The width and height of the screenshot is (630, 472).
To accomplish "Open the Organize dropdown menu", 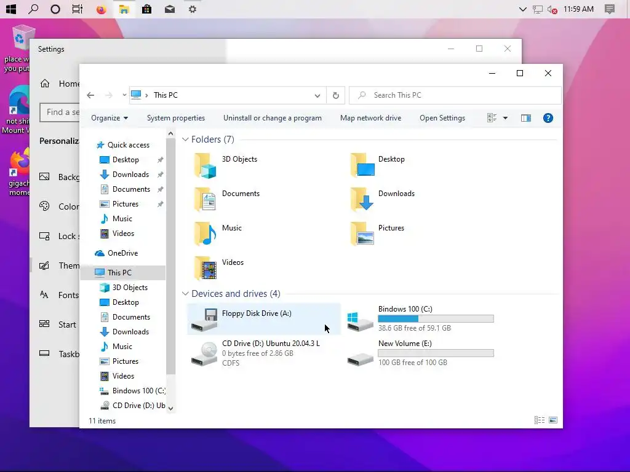I will [110, 118].
